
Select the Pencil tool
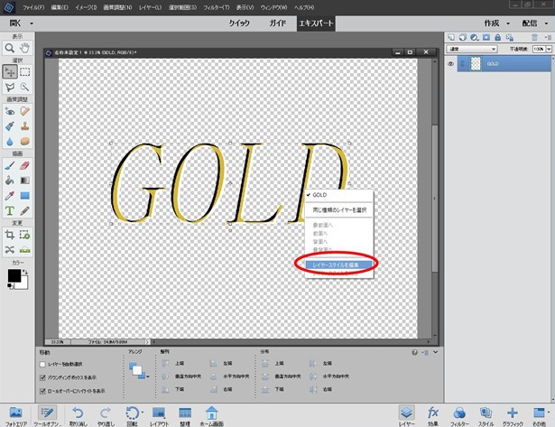tap(24, 211)
